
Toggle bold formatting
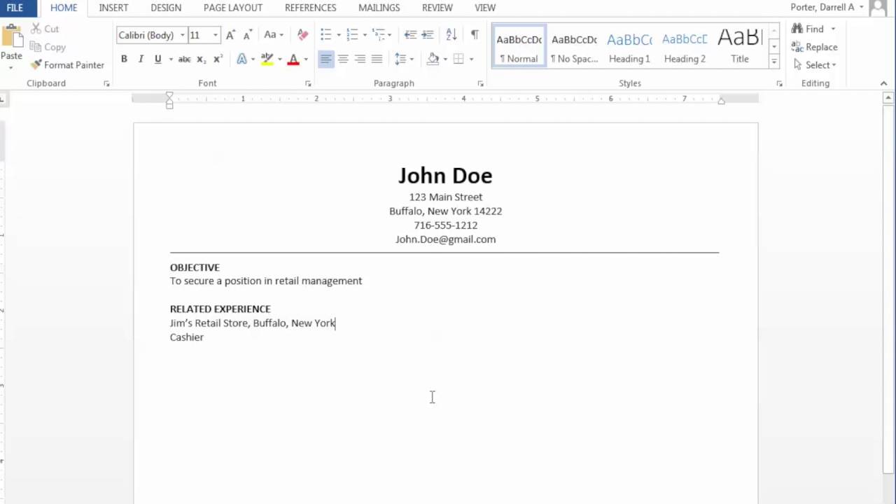tap(124, 59)
